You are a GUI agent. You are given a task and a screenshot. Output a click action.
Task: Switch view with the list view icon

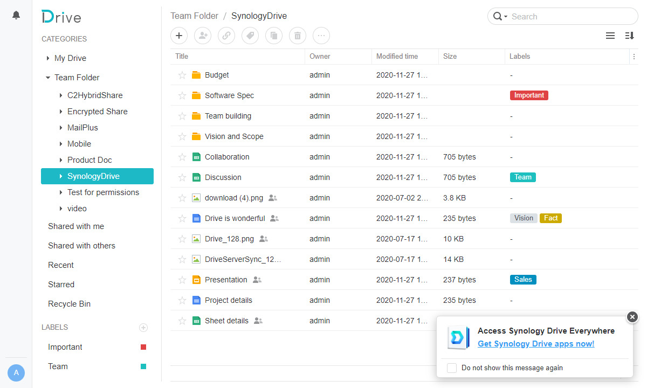[x=610, y=36]
